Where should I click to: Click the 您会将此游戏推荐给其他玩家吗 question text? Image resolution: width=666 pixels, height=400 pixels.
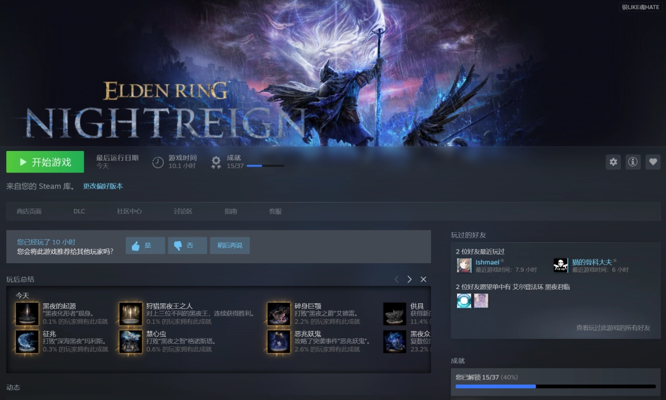(x=65, y=251)
